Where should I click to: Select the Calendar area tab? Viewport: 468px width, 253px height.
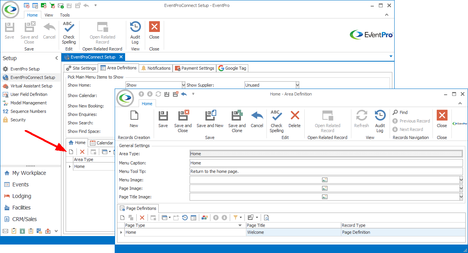pos(102,143)
